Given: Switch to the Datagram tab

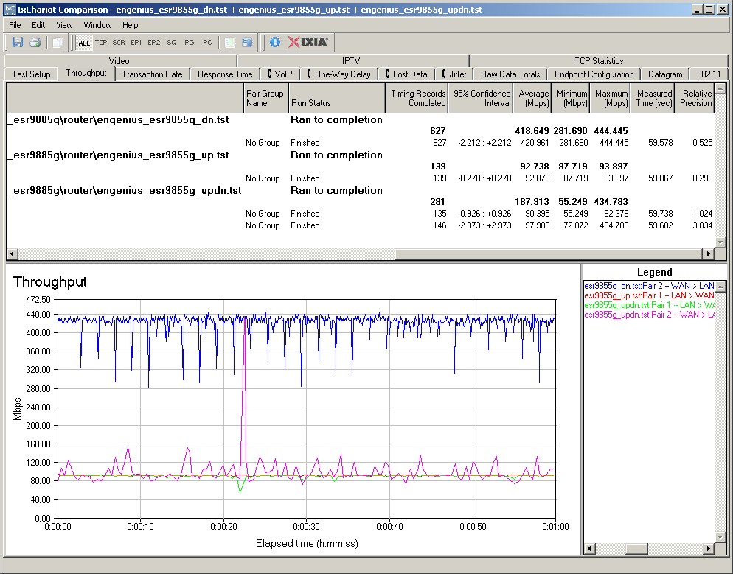Looking at the screenshot, I should pos(664,74).
